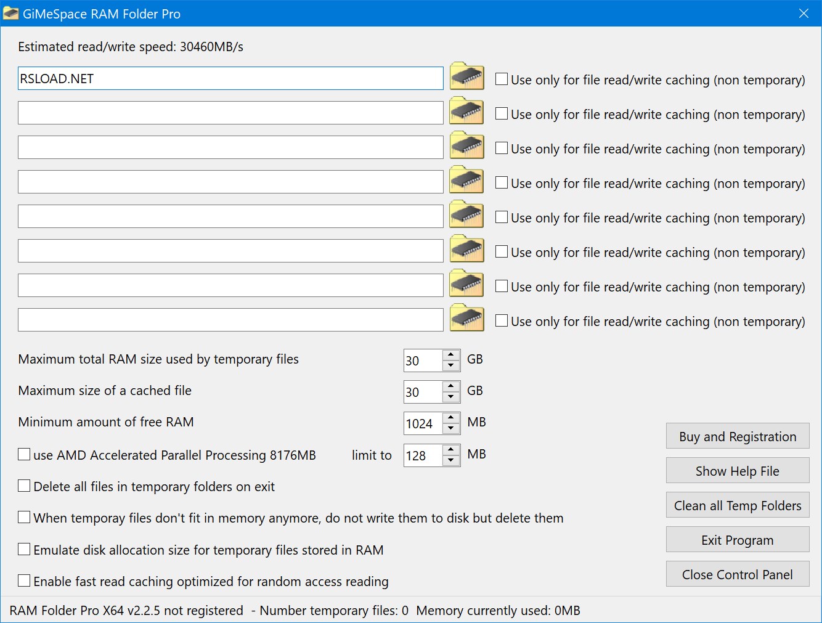Image resolution: width=822 pixels, height=623 pixels.
Task: Open the Show Help File button
Action: pyautogui.click(x=737, y=471)
